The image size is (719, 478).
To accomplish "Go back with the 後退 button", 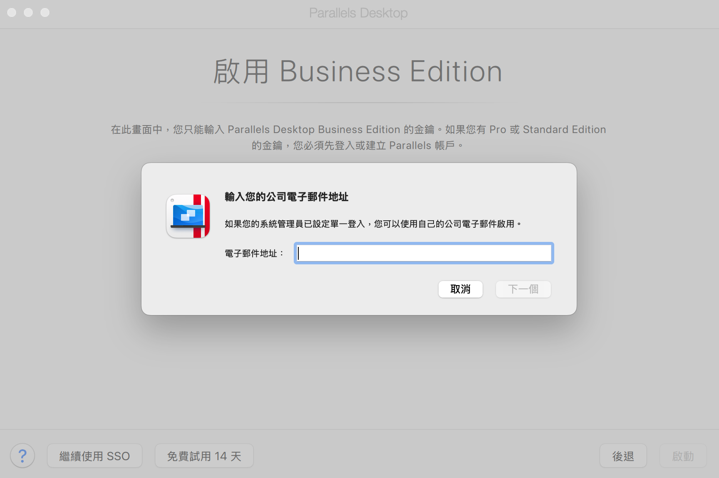I will (x=623, y=456).
